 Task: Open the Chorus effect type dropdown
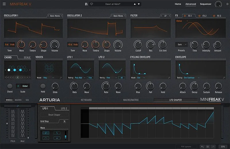[182, 21]
